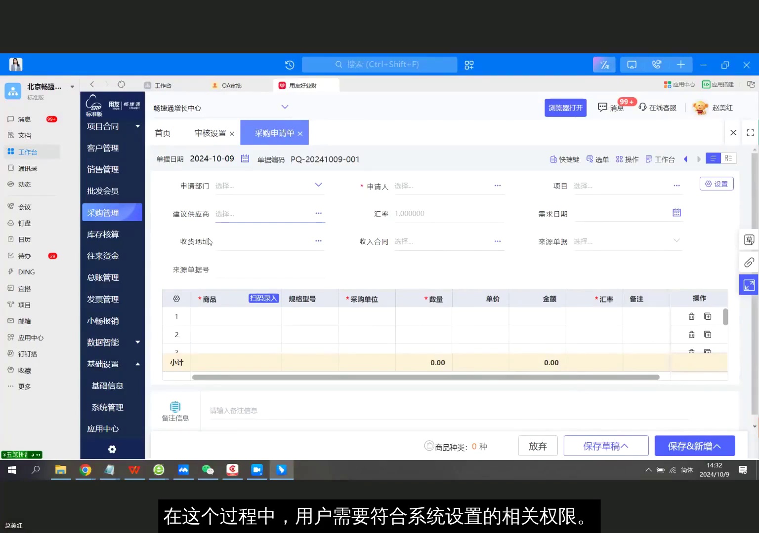Click the 操作 icon in toolbar
Screen dimensions: 759x533
627,159
